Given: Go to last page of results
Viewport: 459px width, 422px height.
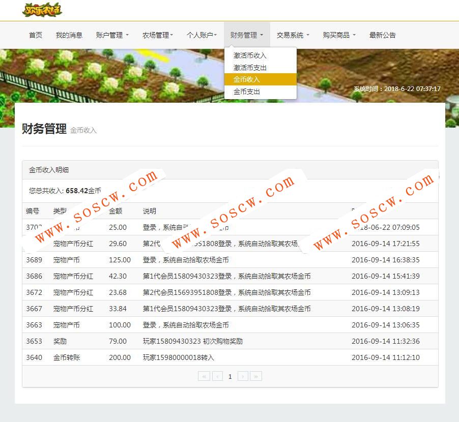Looking at the screenshot, I should (256, 376).
